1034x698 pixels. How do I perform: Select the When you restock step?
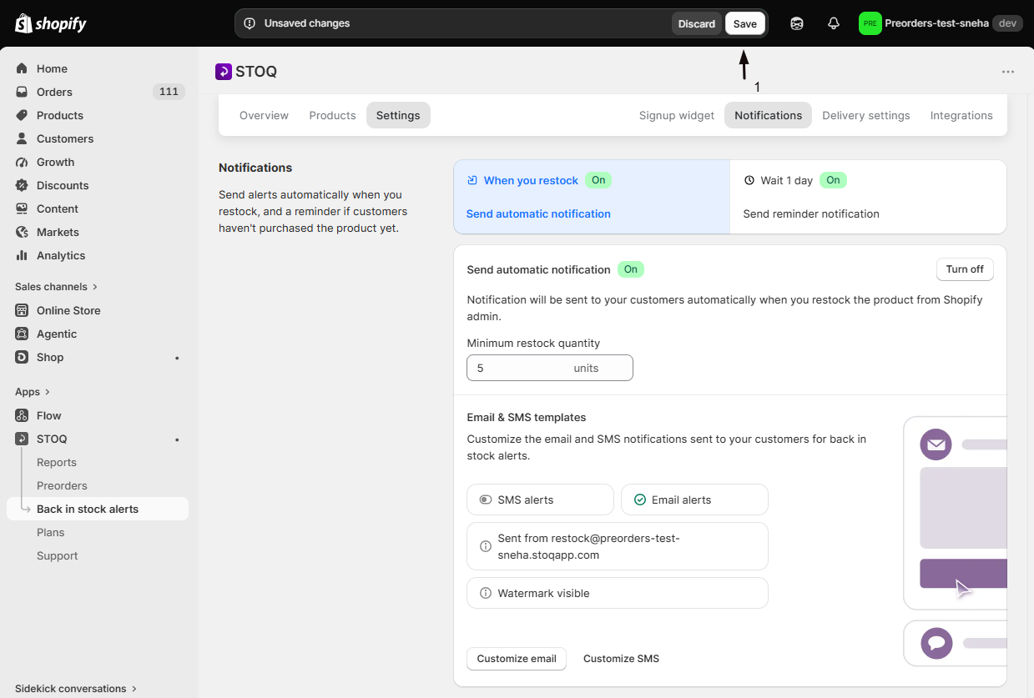592,197
